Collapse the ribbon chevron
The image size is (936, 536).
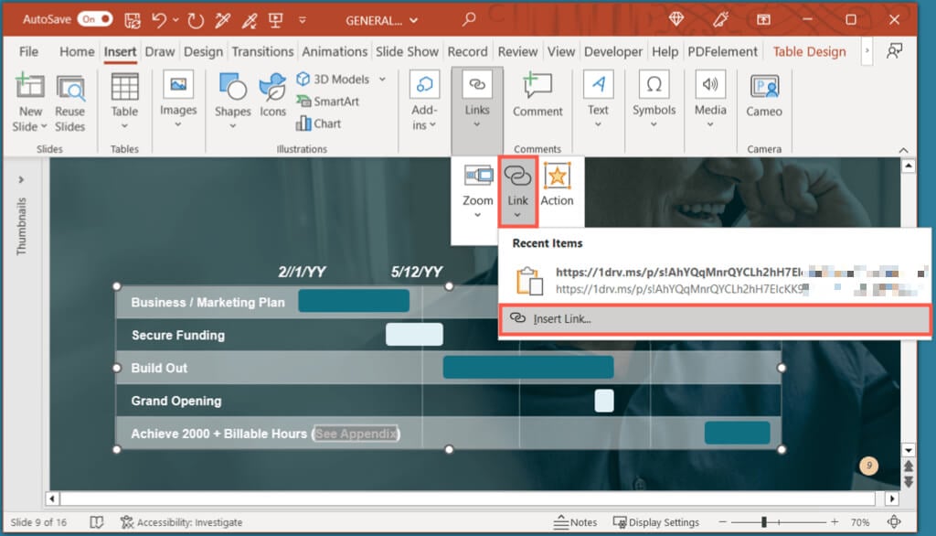coord(903,150)
